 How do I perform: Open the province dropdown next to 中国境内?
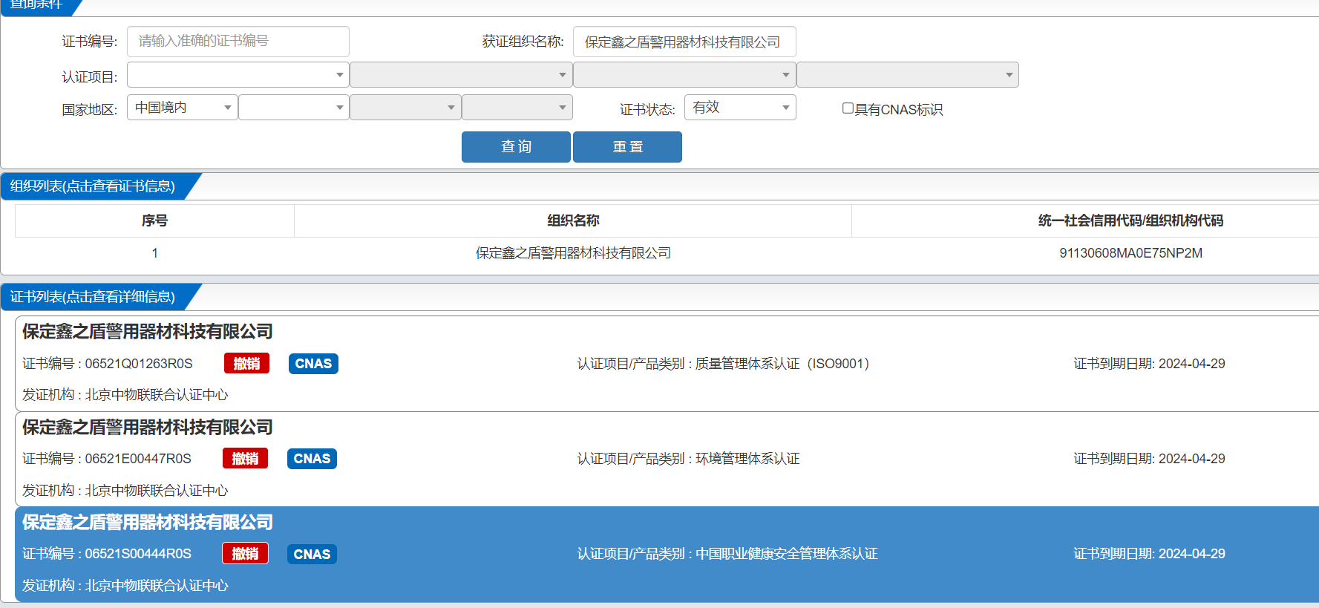point(294,108)
